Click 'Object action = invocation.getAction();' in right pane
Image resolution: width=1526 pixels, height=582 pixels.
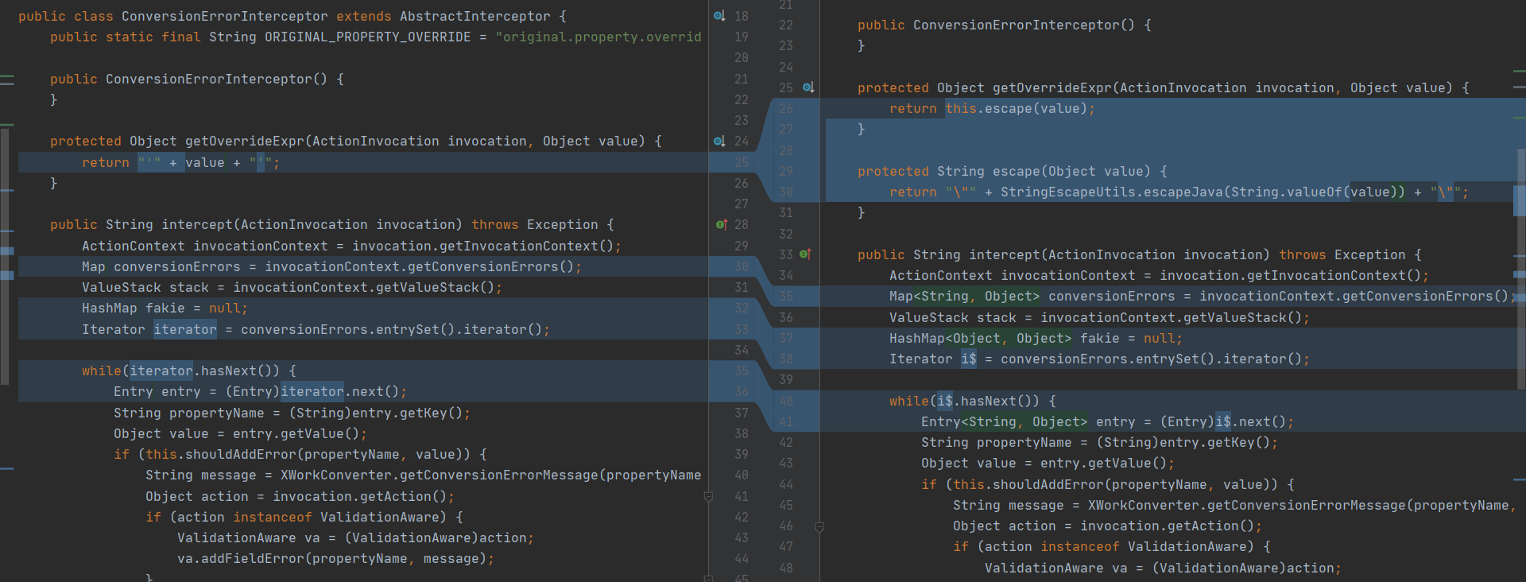click(x=1107, y=526)
